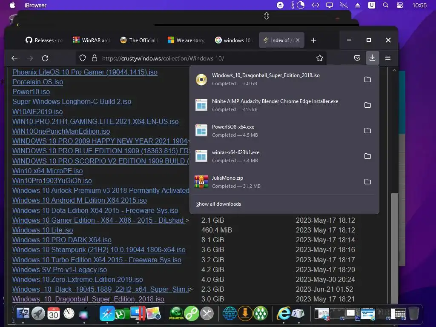Reload the current page
Screen dimensions: 436x327
coord(45,58)
